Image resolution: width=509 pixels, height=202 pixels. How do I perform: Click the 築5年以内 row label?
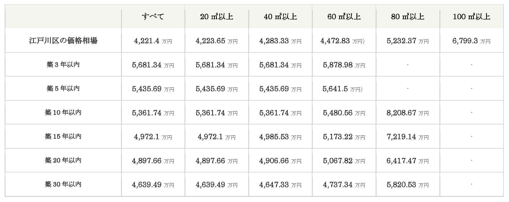[63, 88]
